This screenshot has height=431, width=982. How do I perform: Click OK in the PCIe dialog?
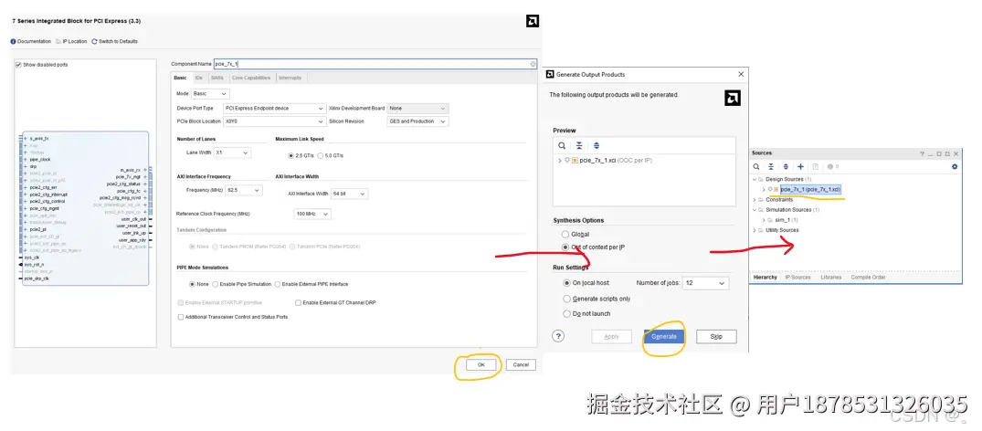pos(481,364)
